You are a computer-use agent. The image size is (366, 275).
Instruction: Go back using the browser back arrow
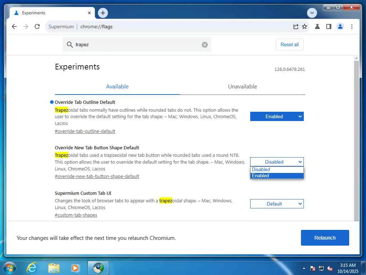(x=14, y=26)
